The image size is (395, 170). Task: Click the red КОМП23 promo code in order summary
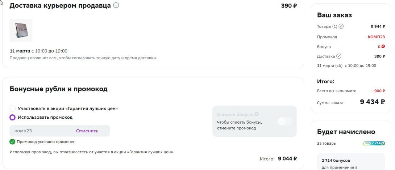tap(376, 37)
